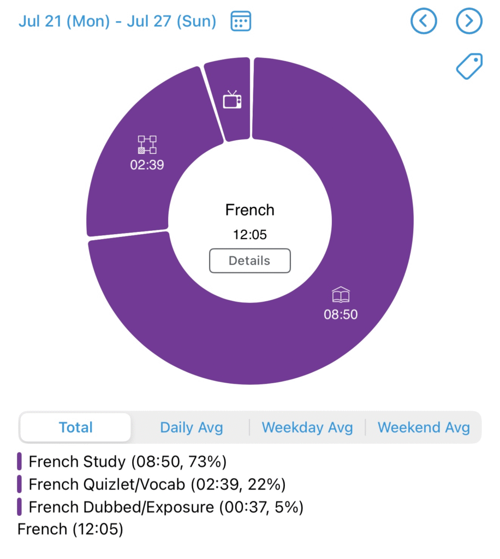Select French Dubbed/Exposure legend entry
500x559 pixels.
click(165, 507)
